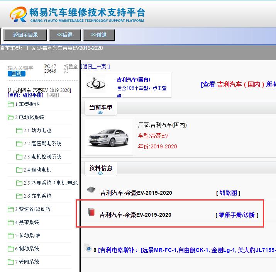Click the 年份:2019-2020 text
276x272 pixels.
point(157,146)
